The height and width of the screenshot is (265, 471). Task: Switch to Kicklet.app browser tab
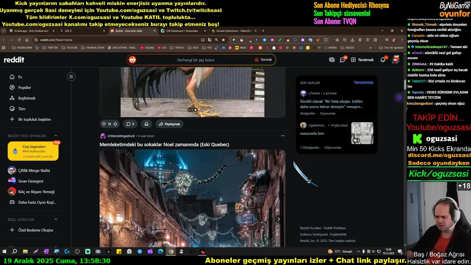32,31
